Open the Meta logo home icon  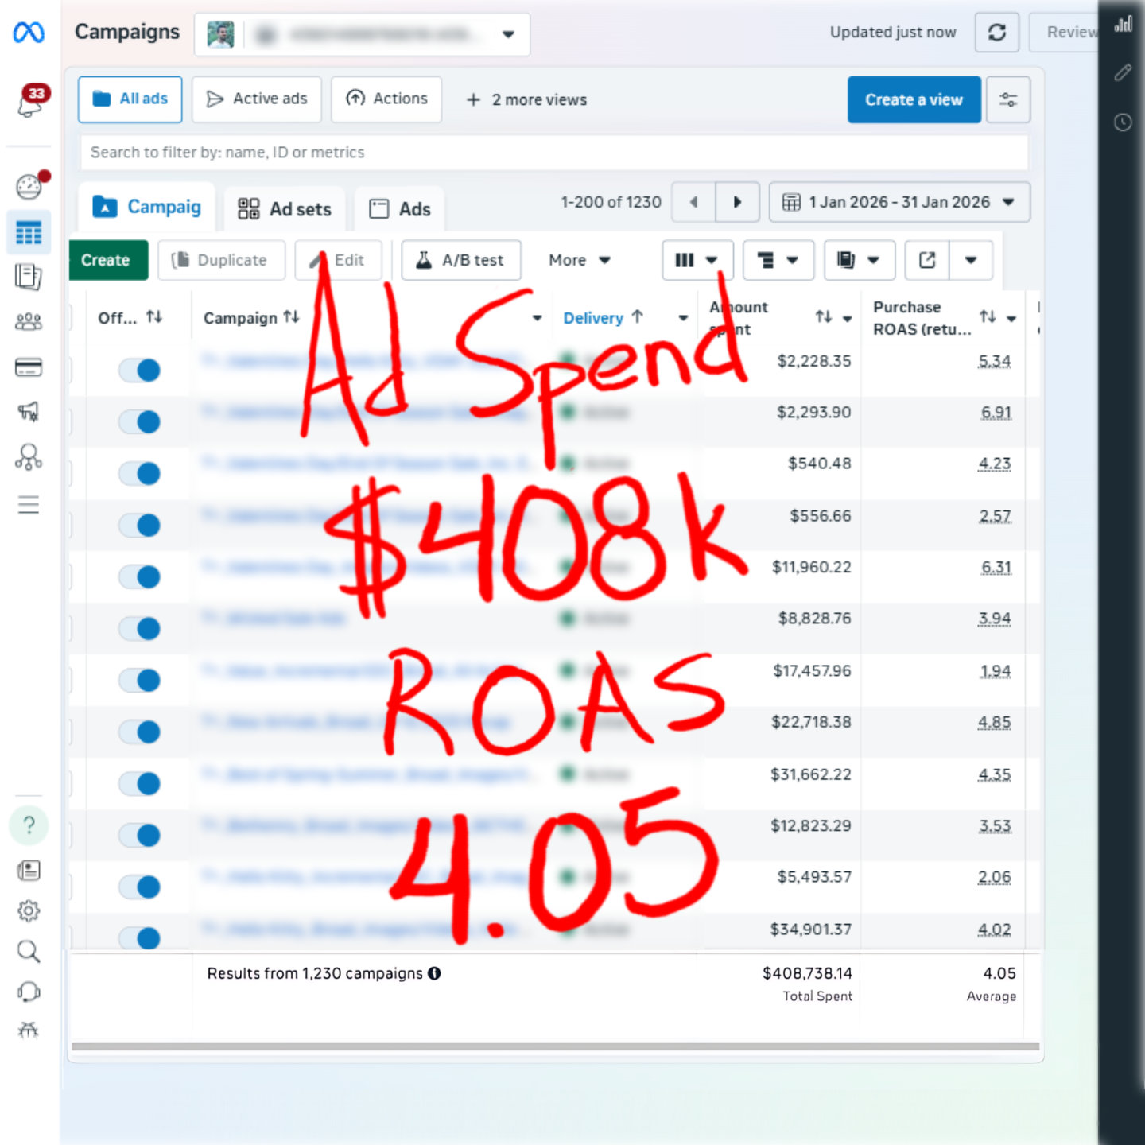pos(29,33)
